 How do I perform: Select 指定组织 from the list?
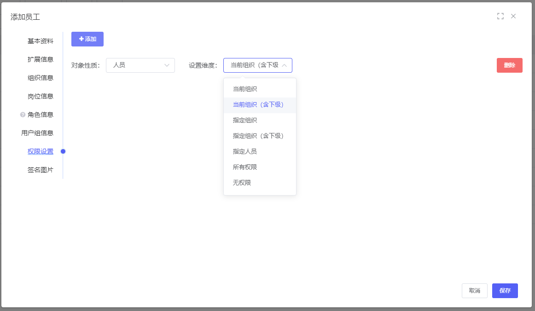(245, 121)
